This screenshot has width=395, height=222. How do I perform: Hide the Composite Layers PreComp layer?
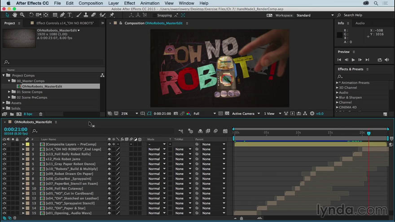coord(4,144)
